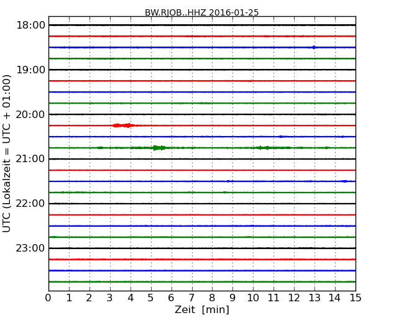Pick the 23:00 y-axis tick label
The width and height of the screenshot is (404, 323).
30,248
